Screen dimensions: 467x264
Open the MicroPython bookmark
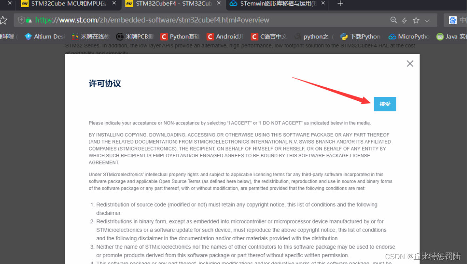pyautogui.click(x=409, y=37)
